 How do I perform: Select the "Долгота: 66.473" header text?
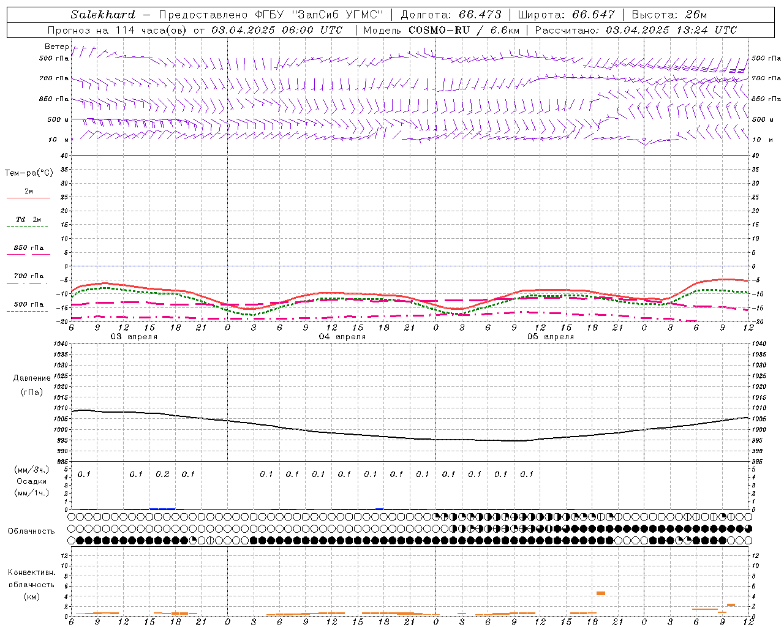[451, 15]
